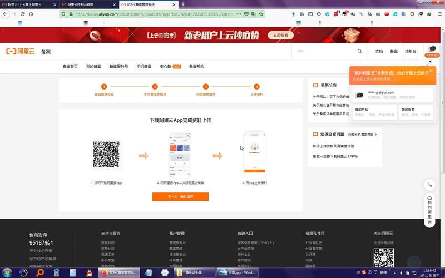Viewport: 445px width, 278px height.
Task: Open the Firefox hamburger menu
Action: click(x=440, y=14)
